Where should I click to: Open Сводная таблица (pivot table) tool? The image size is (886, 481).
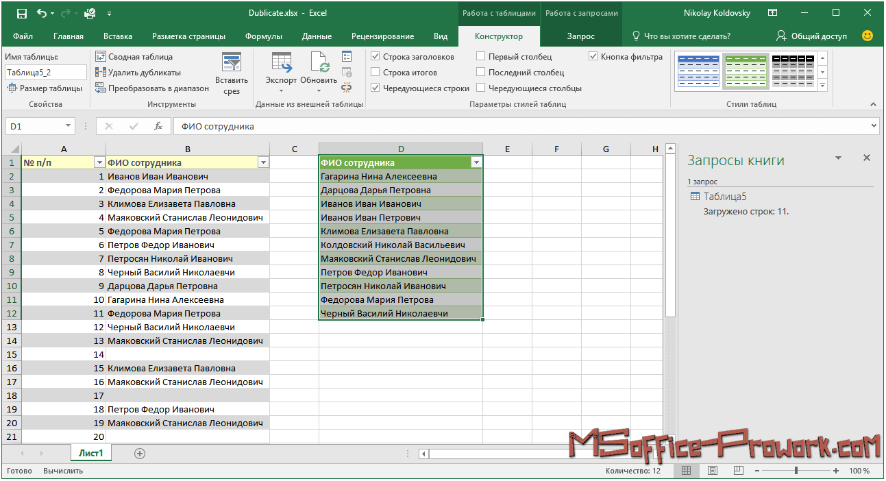pos(134,57)
